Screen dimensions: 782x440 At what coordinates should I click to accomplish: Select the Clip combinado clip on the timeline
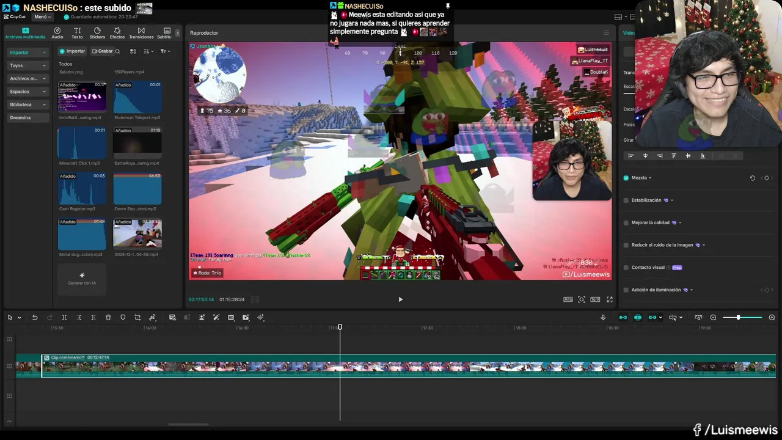point(408,365)
